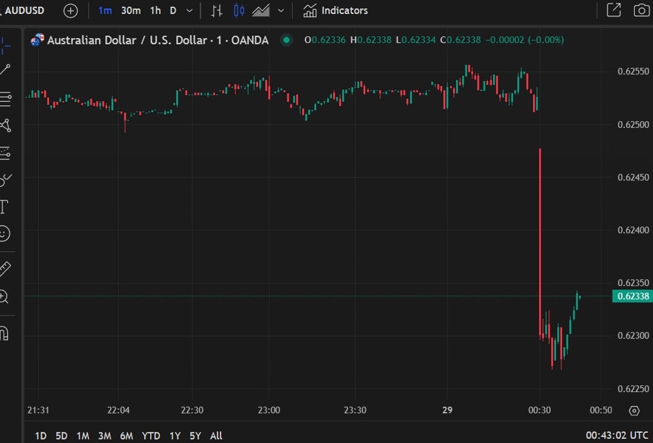653x443 pixels.
Task: Select the 30m timeframe
Action: [x=131, y=10]
